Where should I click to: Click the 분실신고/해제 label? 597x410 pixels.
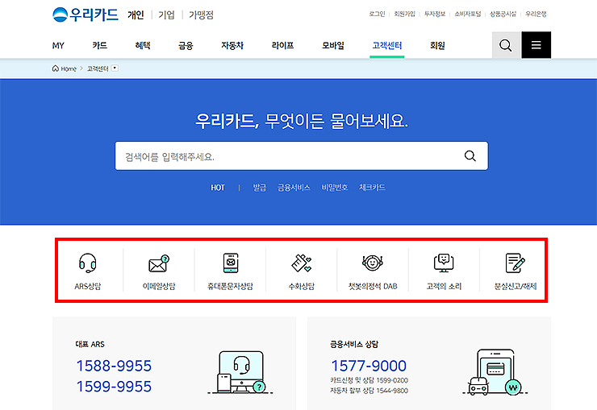pos(516,287)
